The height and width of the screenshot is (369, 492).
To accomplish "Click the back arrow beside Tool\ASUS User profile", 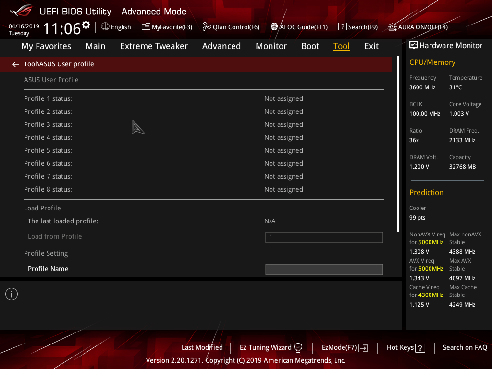I will click(16, 64).
